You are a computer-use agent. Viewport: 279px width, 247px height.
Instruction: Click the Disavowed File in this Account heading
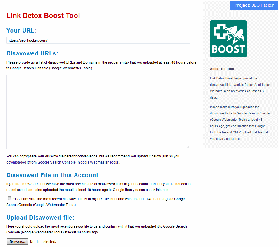click(52, 175)
